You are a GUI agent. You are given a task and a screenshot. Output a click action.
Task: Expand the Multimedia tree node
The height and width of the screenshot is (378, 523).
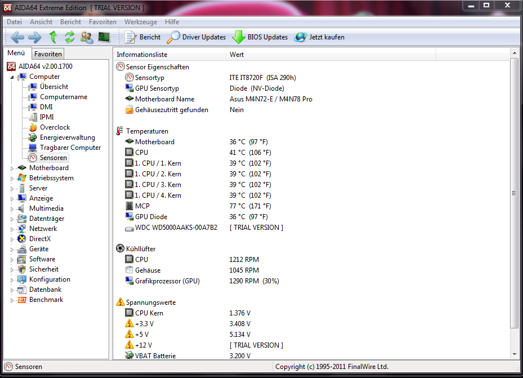tap(12, 209)
